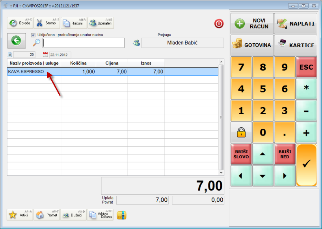Image resolution: width=322 pixels, height=229 pixels.
Task: Click the red power exit icon
Action: coord(219,24)
